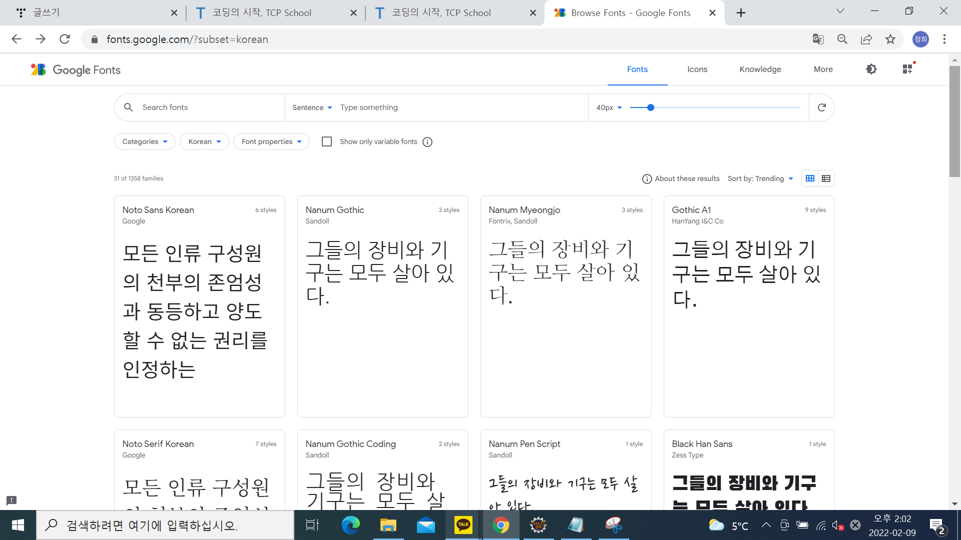Screen dimensions: 961x540
Task: Check Show only variable fonts
Action: coord(327,141)
